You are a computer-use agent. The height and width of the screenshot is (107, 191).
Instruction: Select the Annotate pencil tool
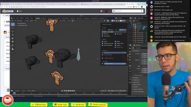pos(13,45)
